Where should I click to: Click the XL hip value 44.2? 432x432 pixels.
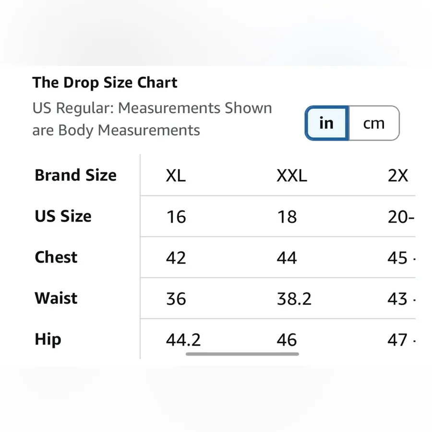click(x=183, y=340)
